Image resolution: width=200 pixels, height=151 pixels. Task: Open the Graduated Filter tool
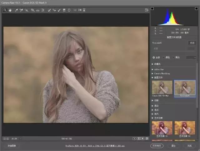[64, 10]
